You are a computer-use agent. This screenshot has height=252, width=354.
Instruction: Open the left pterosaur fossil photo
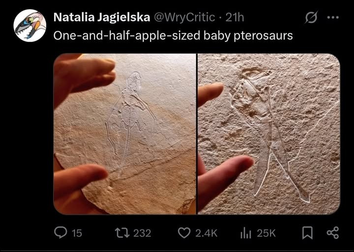coord(125,134)
